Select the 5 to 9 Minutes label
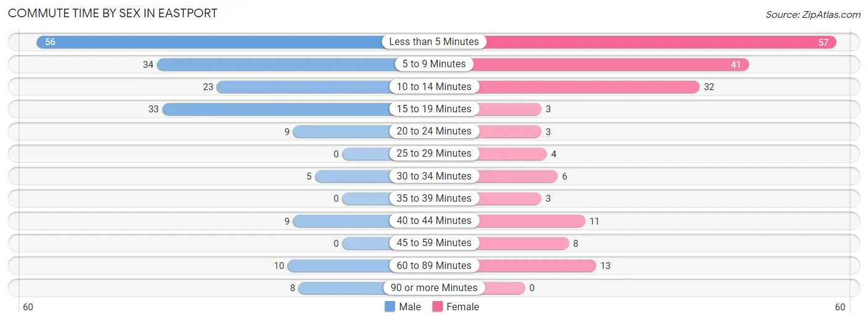 tap(434, 64)
